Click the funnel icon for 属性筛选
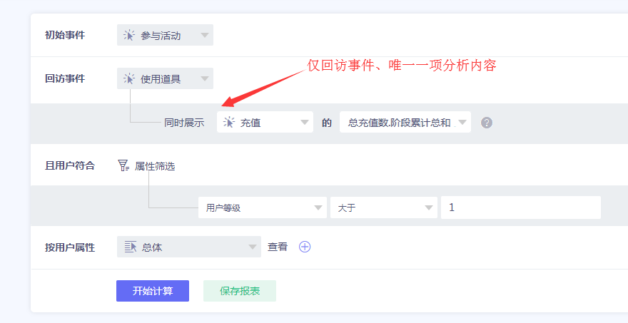Screen dimensions: 628x323 (x=123, y=166)
